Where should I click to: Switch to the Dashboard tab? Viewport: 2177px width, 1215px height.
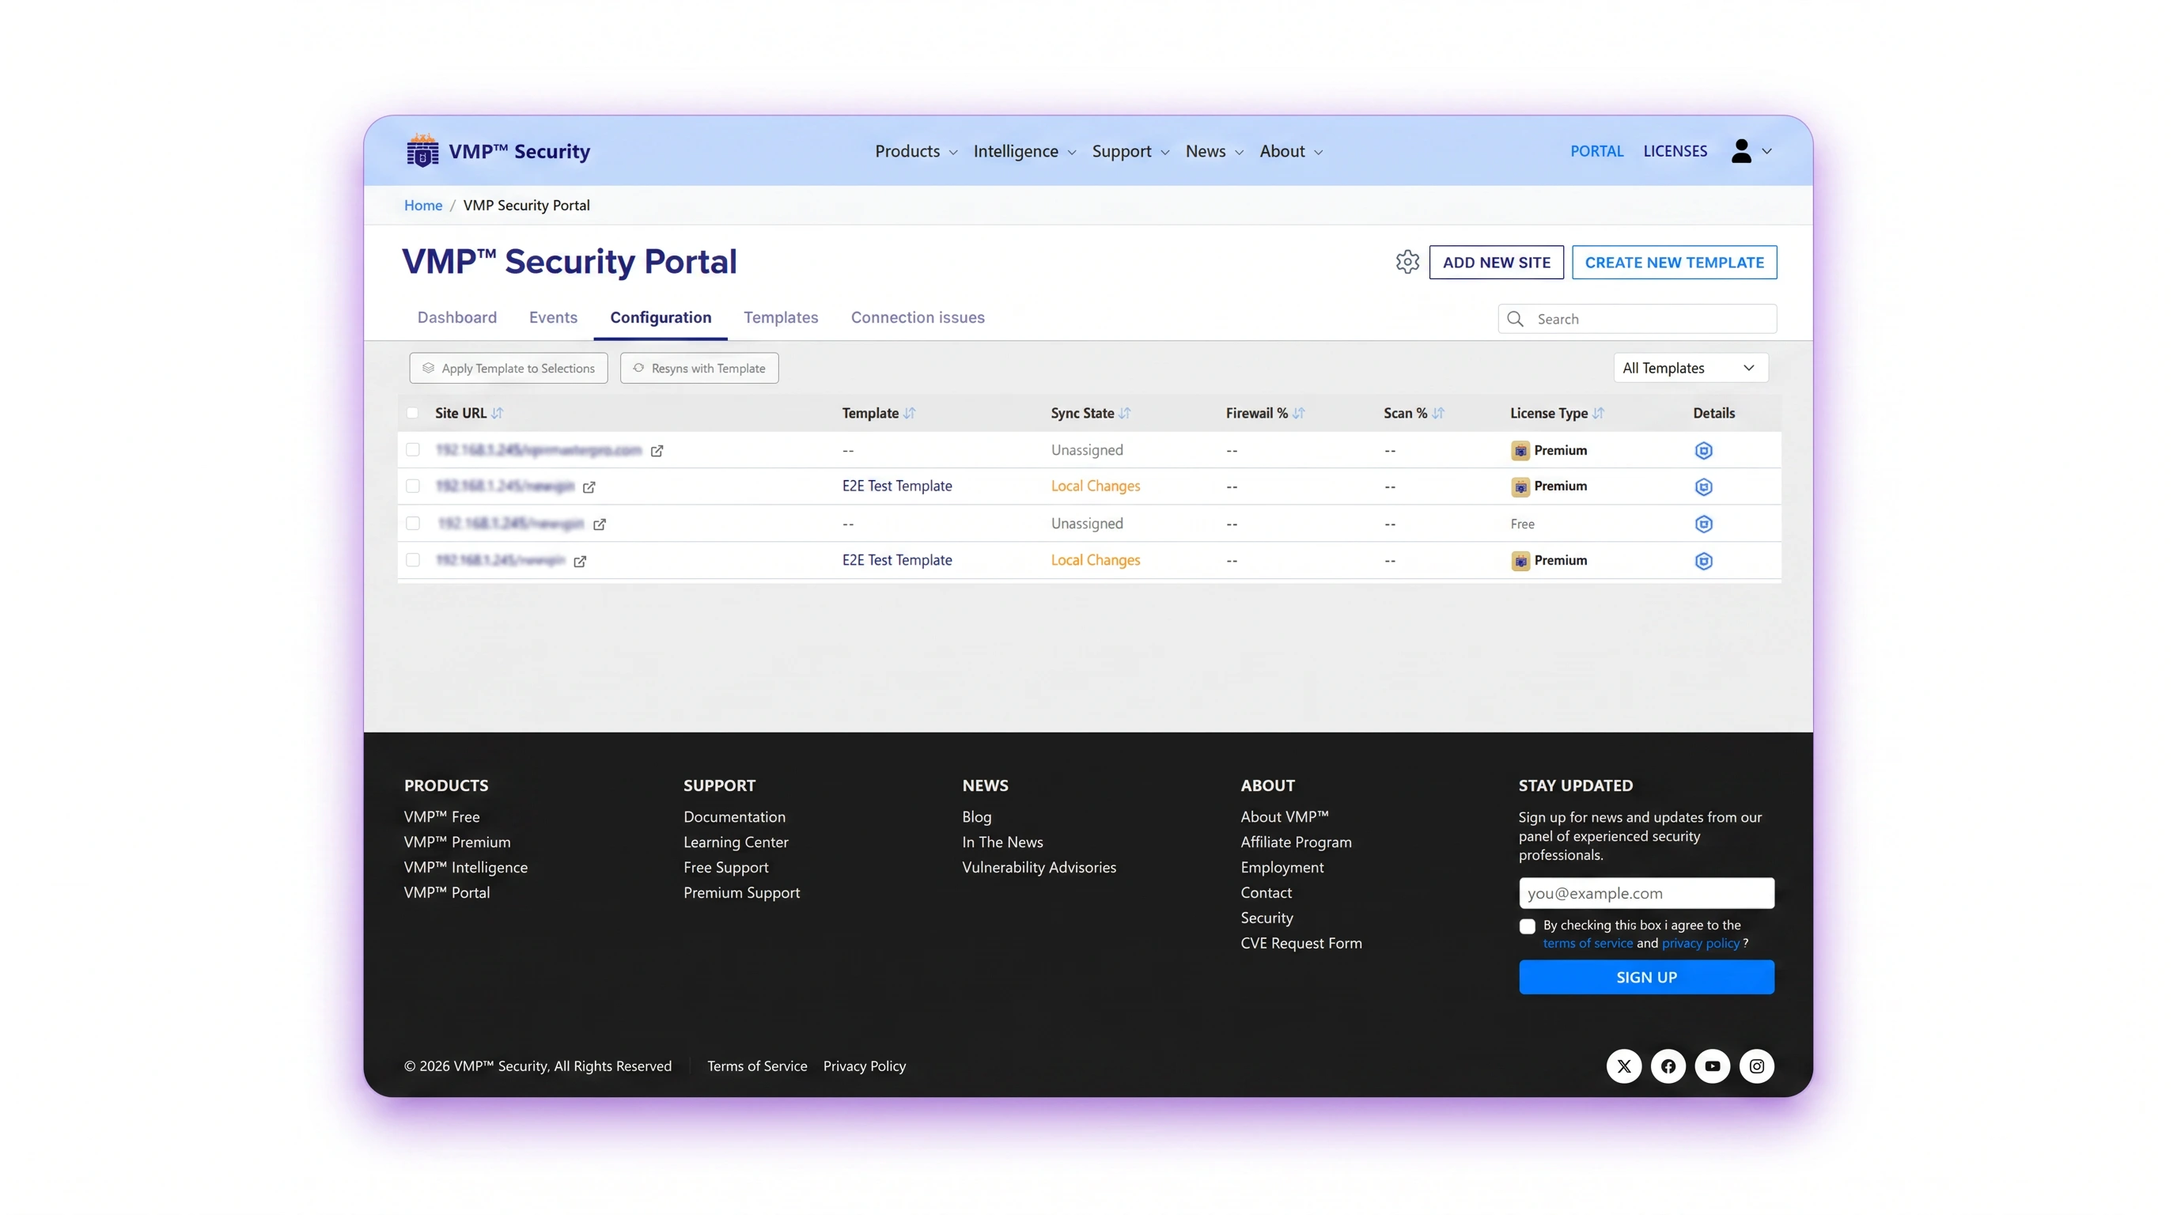coord(457,318)
